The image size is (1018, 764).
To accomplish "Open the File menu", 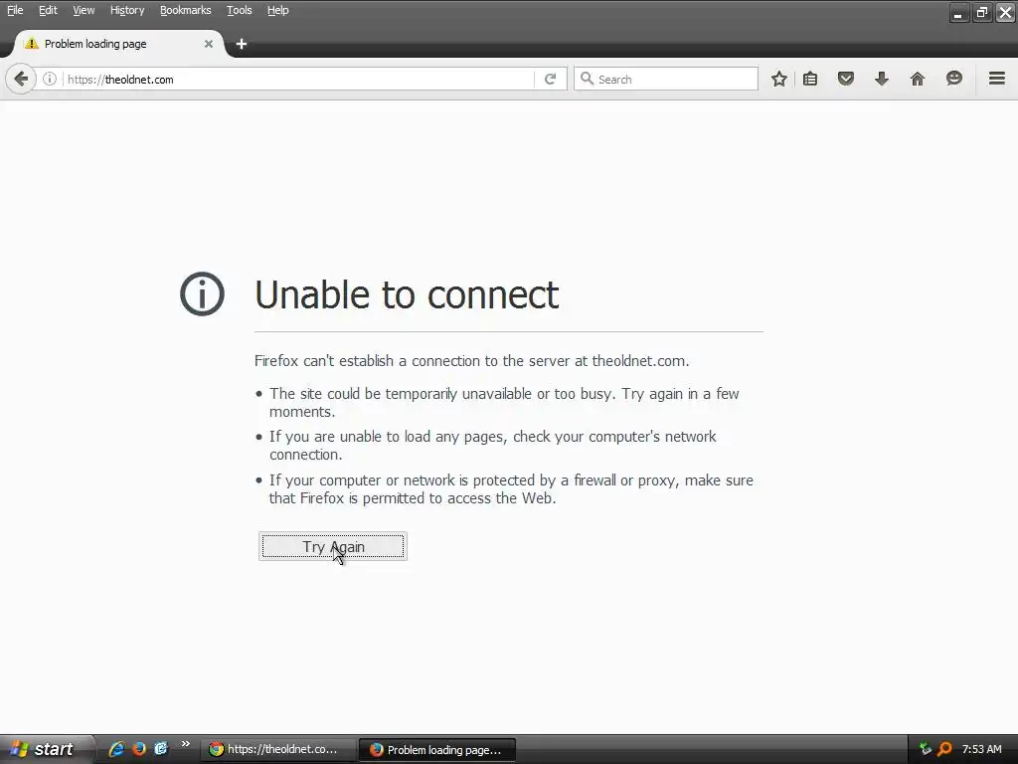I will point(15,10).
